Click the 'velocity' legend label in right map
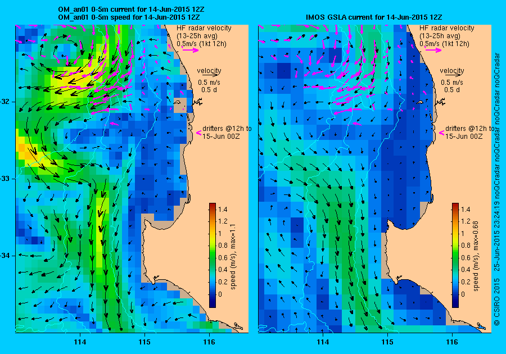 tap(452, 70)
